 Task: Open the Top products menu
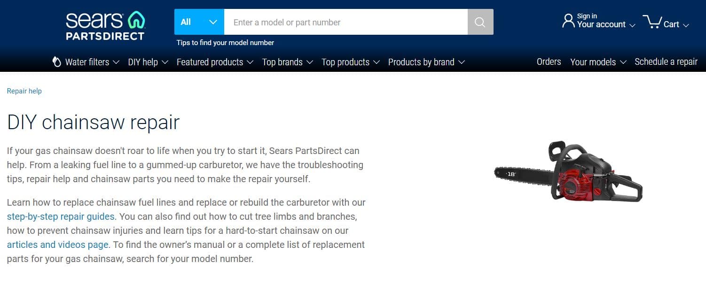click(351, 62)
